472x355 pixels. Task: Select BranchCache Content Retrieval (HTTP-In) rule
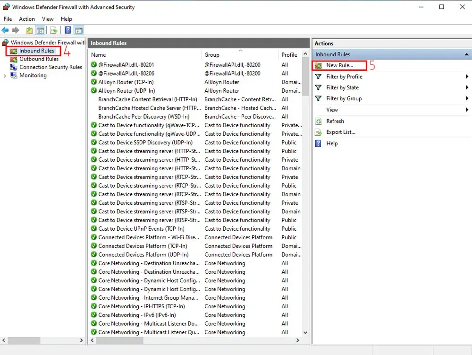click(x=147, y=99)
